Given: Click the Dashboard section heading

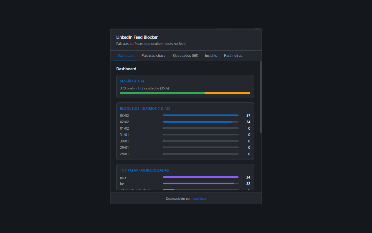Looking at the screenshot, I should (126, 69).
